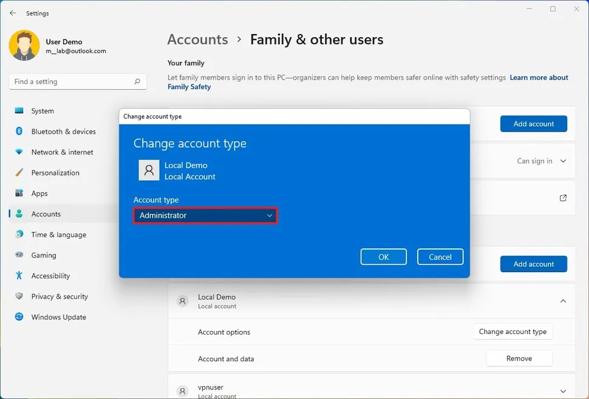Click the Gaming controller icon
The height and width of the screenshot is (399, 589).
coord(19,255)
